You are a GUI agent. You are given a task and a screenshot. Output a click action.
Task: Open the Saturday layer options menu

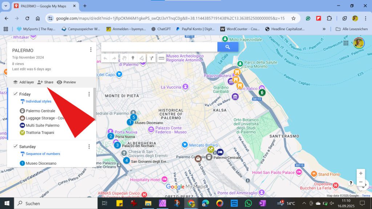[89, 146]
